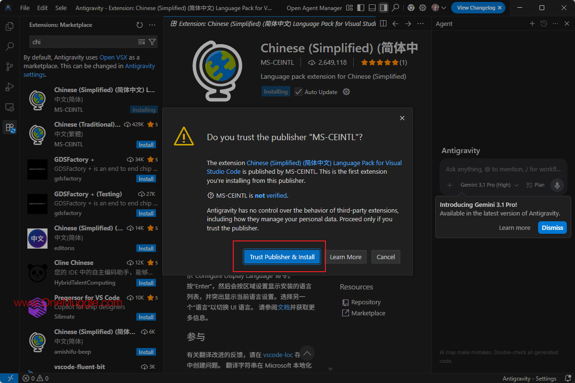Open the Edit menu

pyautogui.click(x=42, y=8)
